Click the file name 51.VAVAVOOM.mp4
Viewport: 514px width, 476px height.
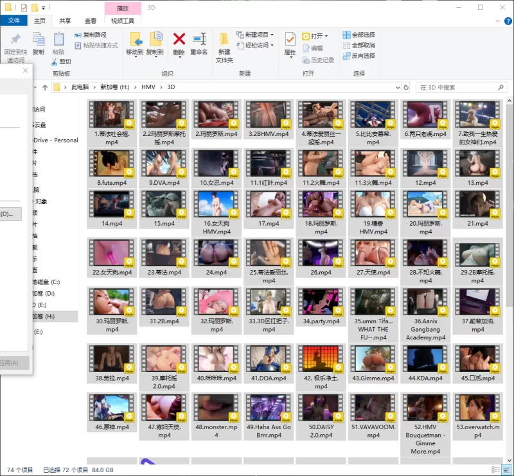point(373,431)
